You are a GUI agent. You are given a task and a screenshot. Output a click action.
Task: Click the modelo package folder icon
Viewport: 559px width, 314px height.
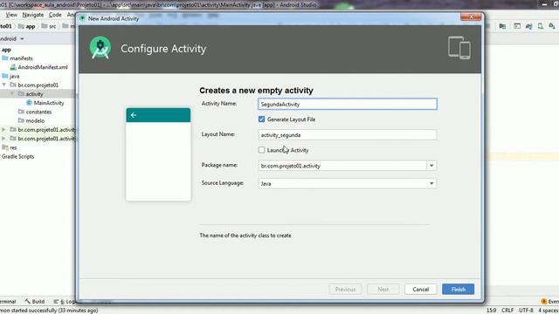click(21, 120)
